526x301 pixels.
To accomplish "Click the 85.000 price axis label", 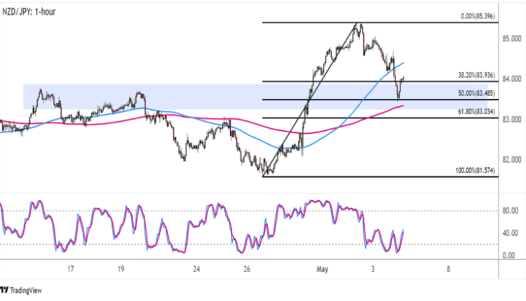I will (x=511, y=38).
